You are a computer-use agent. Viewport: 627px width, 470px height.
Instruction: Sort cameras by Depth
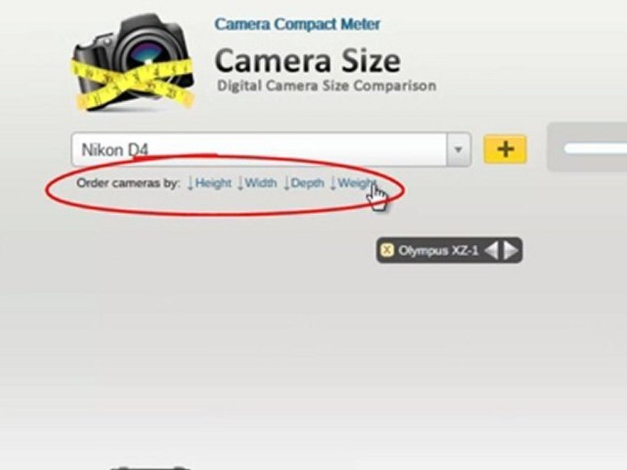click(x=304, y=183)
